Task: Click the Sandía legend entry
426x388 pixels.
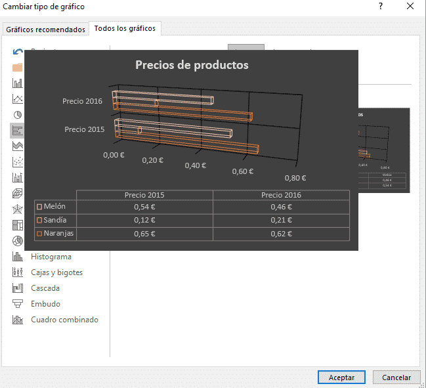Action: point(52,220)
